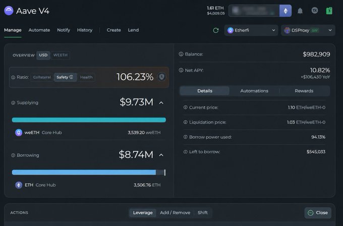The image size is (343, 226).
Task: Click the 3,506.76 ETH amount
Action: [147, 185]
